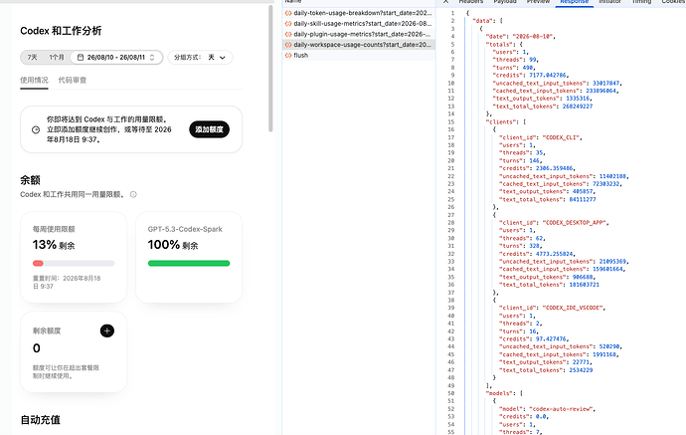Click the "models": [ JSON line

coord(504,393)
